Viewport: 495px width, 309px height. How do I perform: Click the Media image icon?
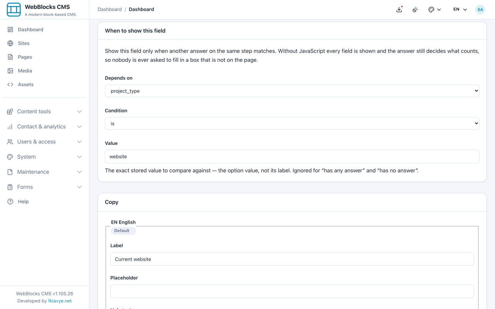click(10, 71)
